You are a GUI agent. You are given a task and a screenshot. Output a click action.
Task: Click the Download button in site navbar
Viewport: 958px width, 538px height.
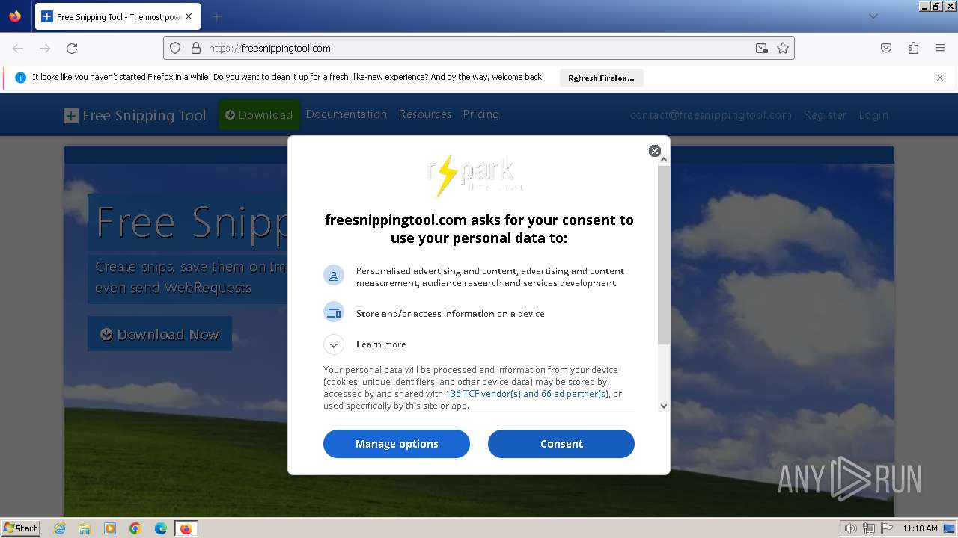[x=259, y=114]
